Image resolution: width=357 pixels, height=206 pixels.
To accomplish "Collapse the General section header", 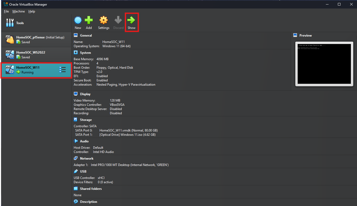I will pyautogui.click(x=86, y=36).
